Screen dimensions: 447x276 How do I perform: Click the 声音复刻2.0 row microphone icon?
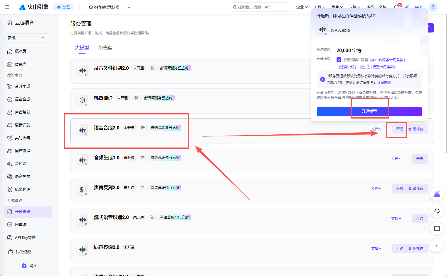click(x=82, y=190)
